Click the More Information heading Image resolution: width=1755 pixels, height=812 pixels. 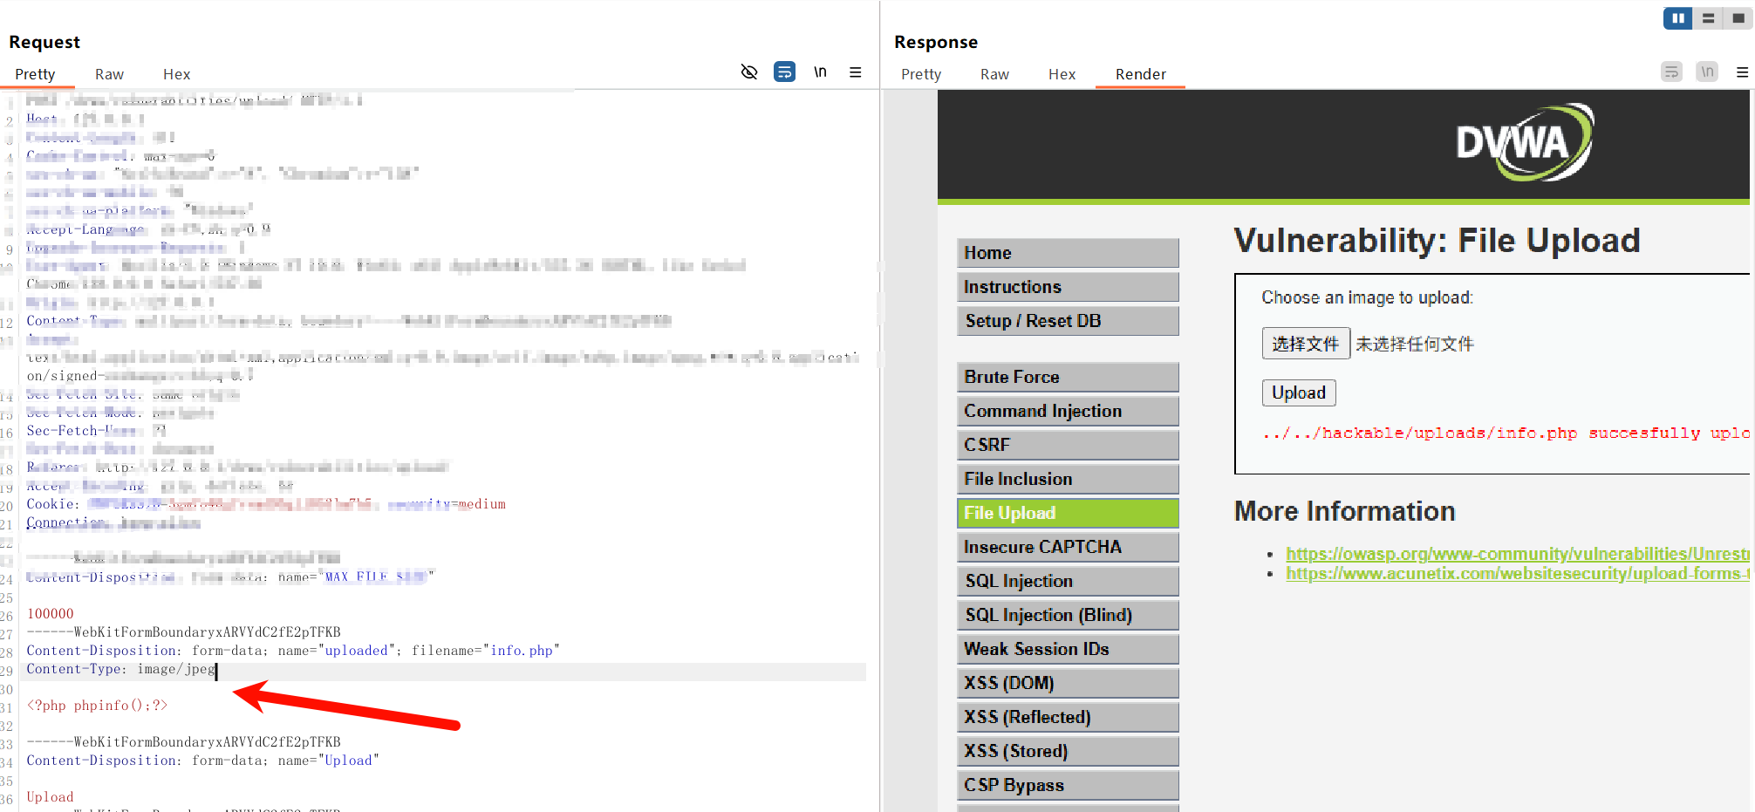pos(1344,511)
